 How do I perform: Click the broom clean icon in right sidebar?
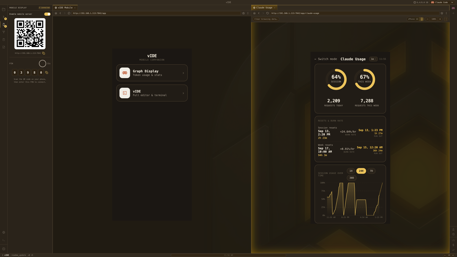click(x=453, y=229)
